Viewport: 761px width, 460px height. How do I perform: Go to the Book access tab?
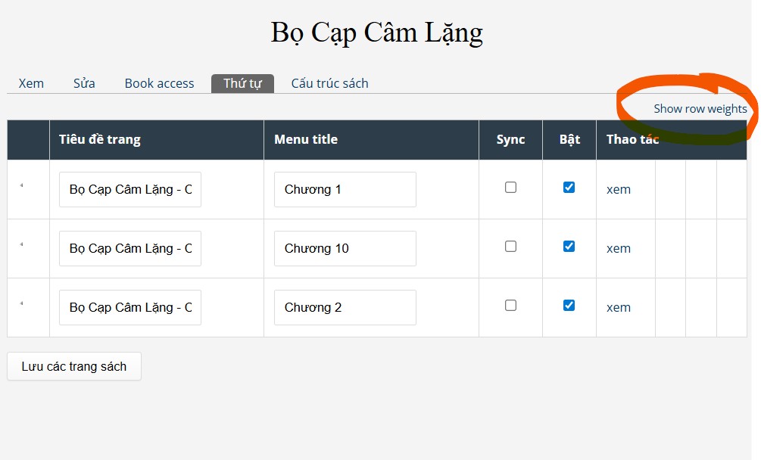(159, 83)
